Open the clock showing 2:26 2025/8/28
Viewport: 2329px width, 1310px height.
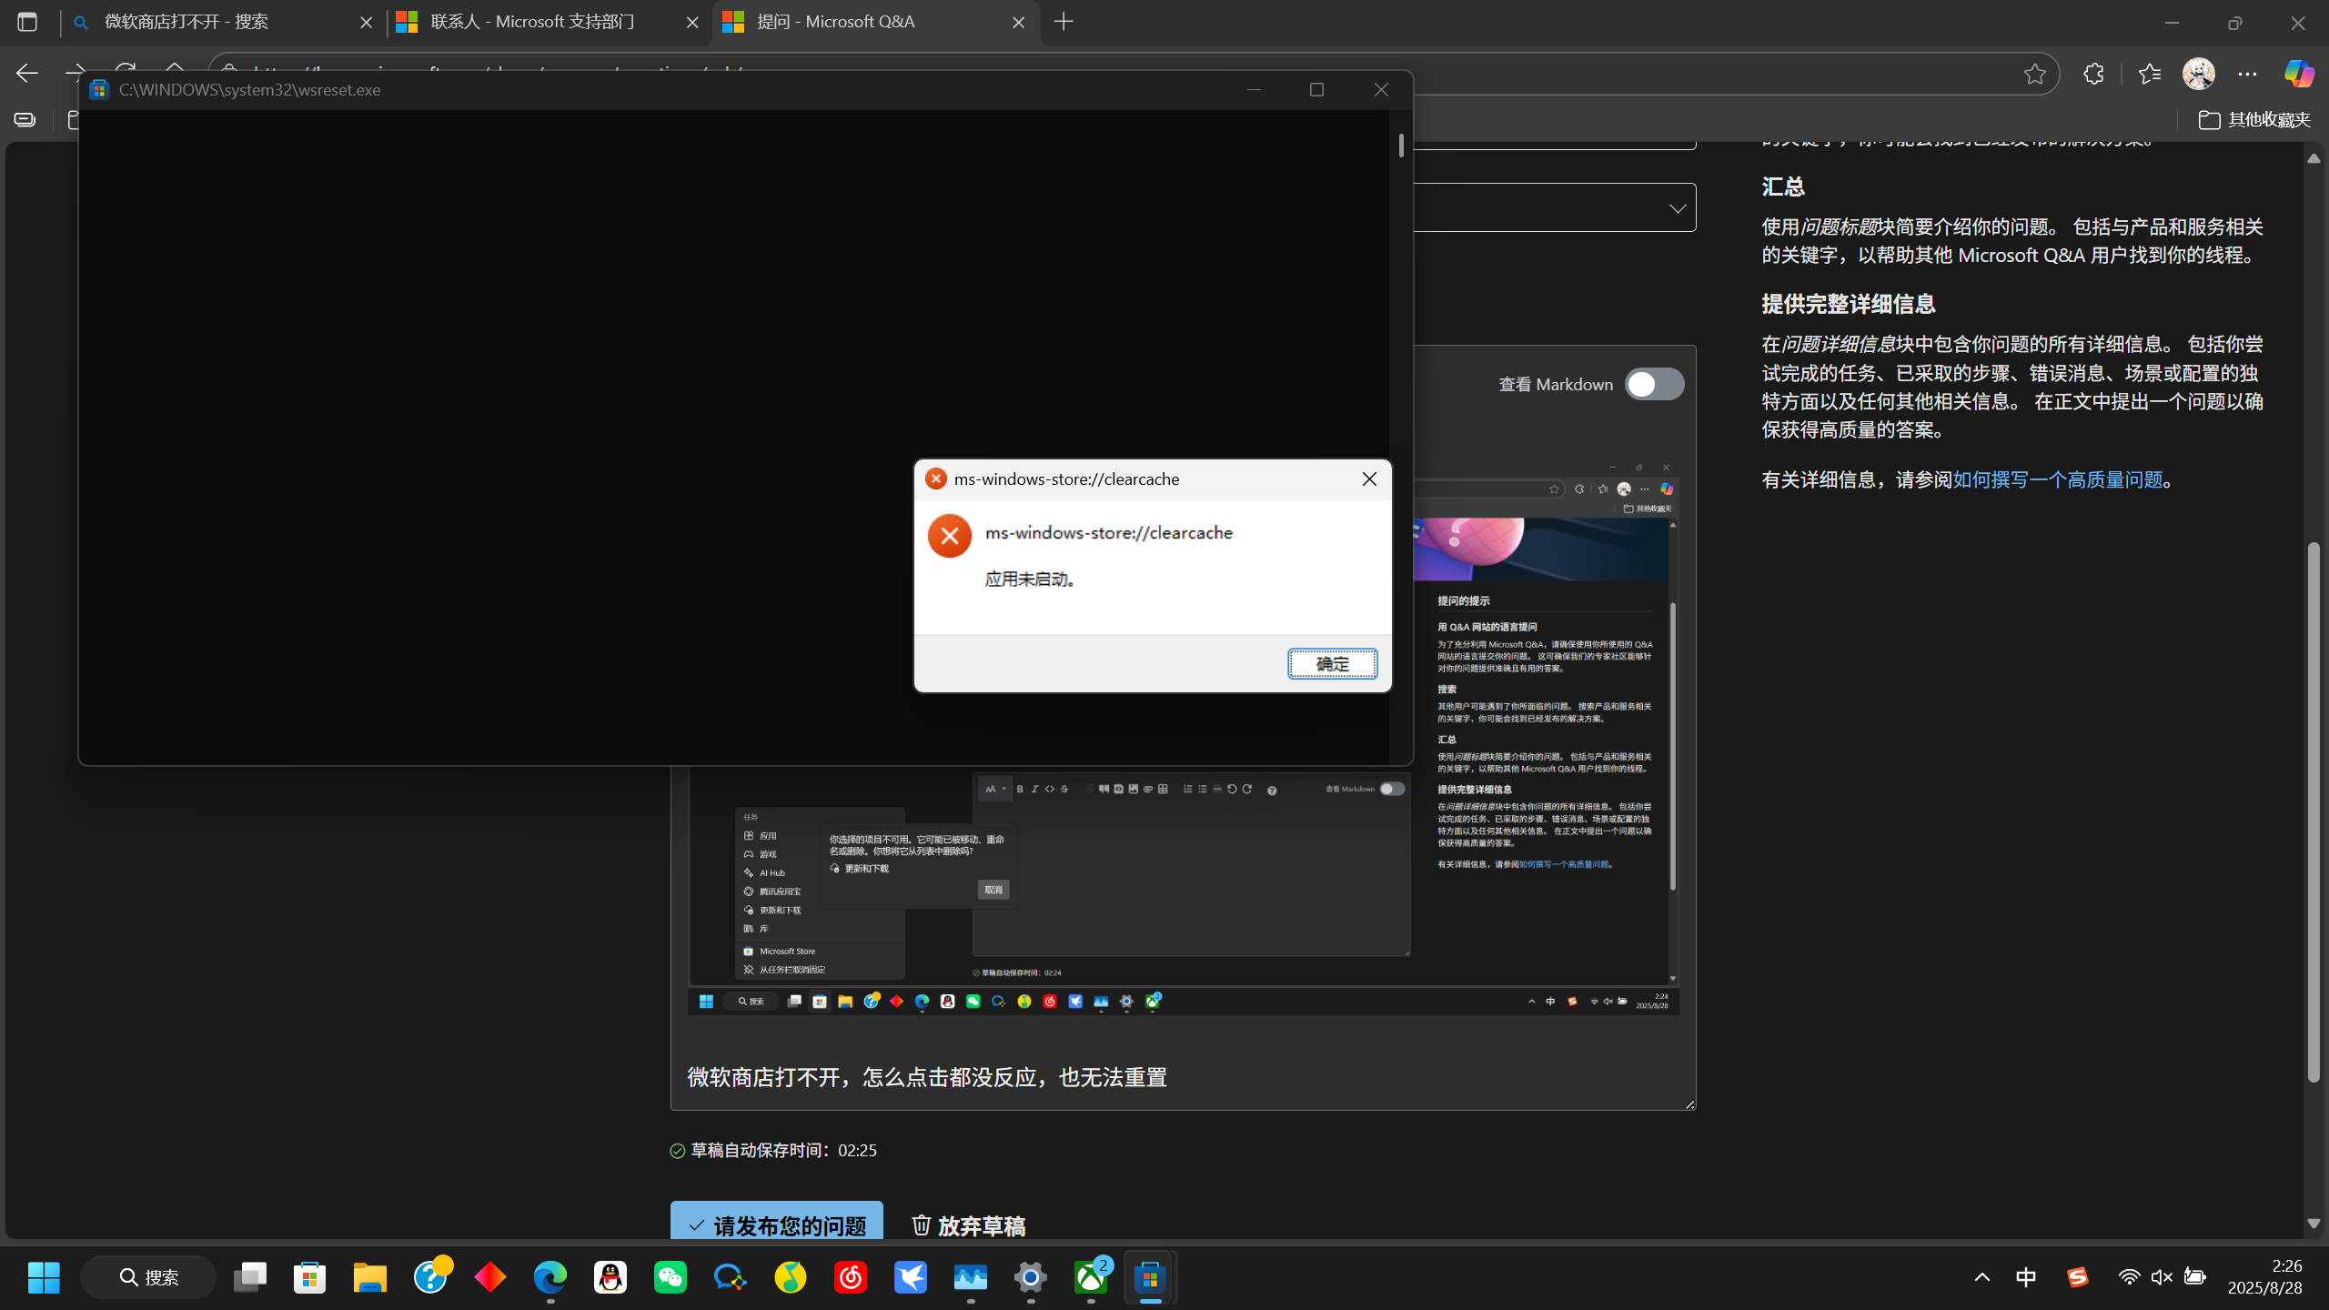2264,1277
